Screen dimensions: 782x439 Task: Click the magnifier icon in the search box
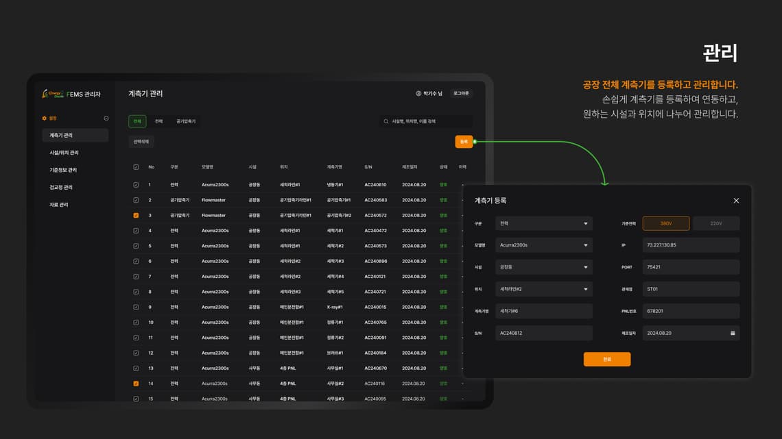(x=386, y=121)
